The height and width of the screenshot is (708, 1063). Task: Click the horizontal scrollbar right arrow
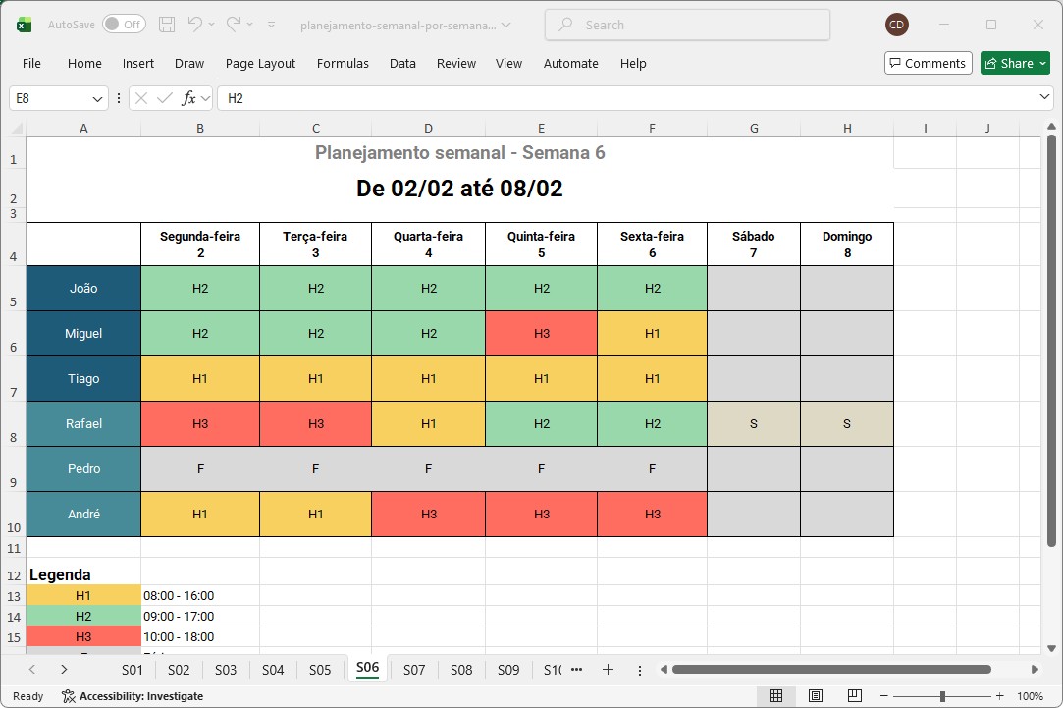[x=1035, y=670]
